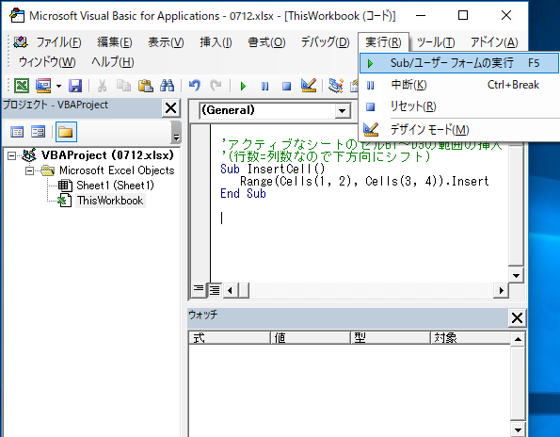
Task: Switch to Full Module View button
Action: pyautogui.click(x=215, y=290)
